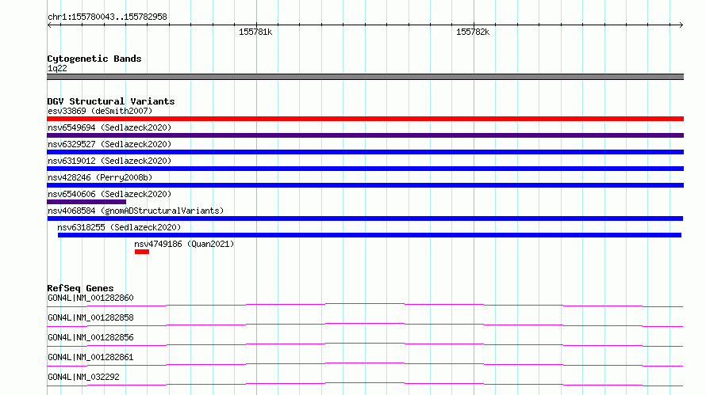Click the blue nsv428246 variant bar
Viewport: 706px width, 395px height.
pos(365,185)
